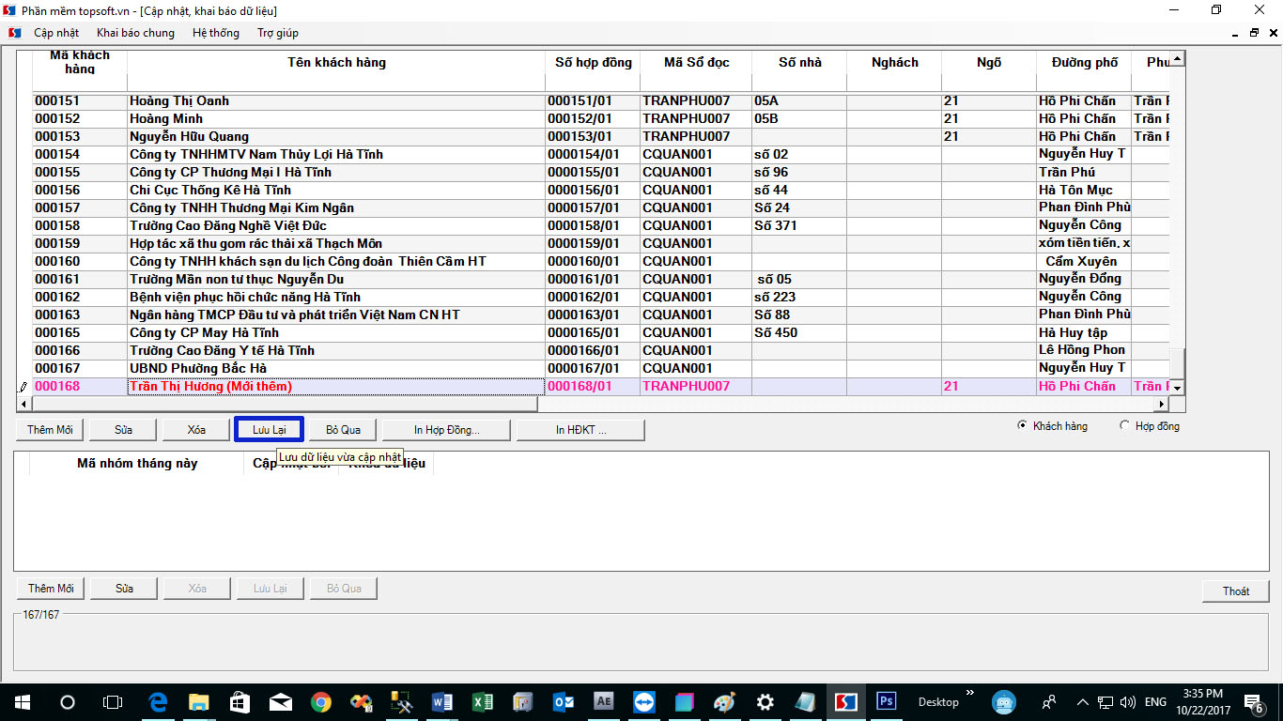This screenshot has height=721, width=1283.
Task: Click contract number 0000165/01
Action: [593, 333]
